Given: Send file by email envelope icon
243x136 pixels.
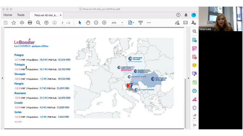Looking at the screenshot, I should coord(185,23).
